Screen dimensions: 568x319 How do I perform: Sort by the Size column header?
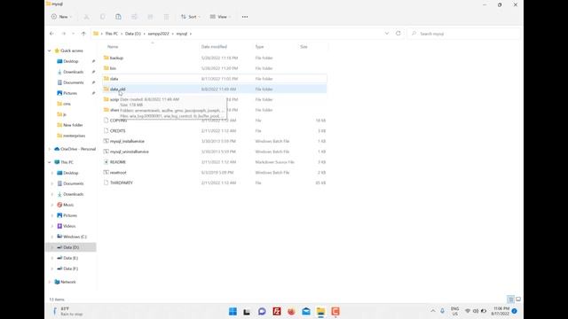(x=304, y=47)
